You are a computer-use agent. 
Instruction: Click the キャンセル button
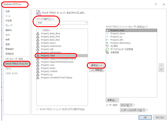click(x=160, y=118)
